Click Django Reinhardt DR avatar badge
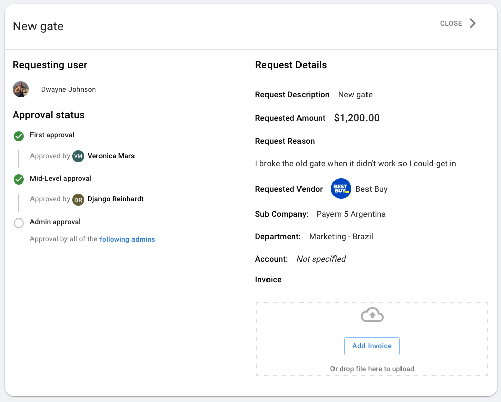 tap(78, 199)
